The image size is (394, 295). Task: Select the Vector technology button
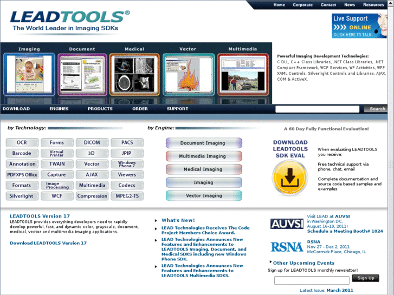(92, 164)
